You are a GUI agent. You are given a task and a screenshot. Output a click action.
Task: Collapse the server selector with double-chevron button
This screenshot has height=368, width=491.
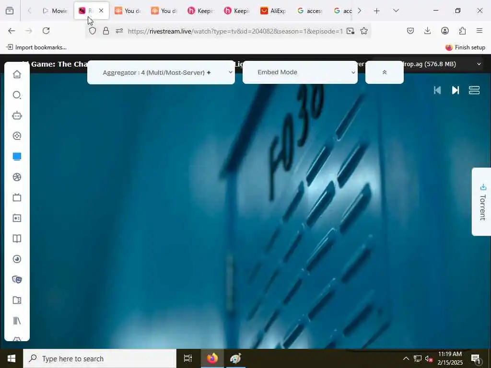click(385, 72)
